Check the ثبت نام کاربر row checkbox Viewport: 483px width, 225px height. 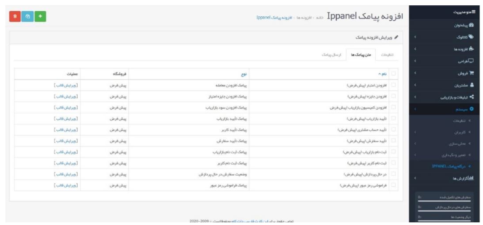393,163
